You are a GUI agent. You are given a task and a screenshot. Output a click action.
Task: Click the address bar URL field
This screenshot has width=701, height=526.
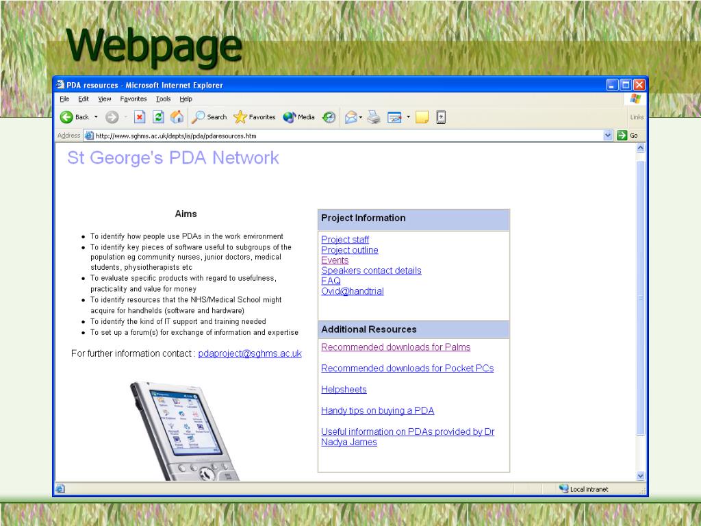tap(347, 136)
